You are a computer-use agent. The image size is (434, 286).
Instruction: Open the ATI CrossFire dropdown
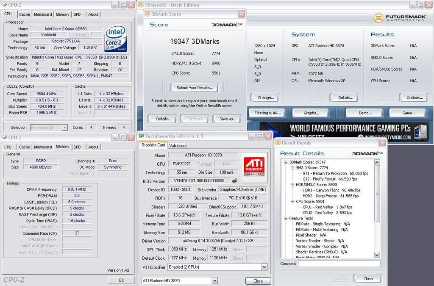(x=264, y=267)
